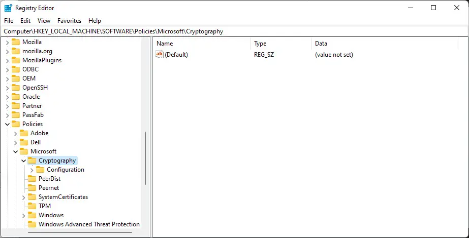This screenshot has height=238, width=469.
Task: Expand the Partner key
Action: 8,106
